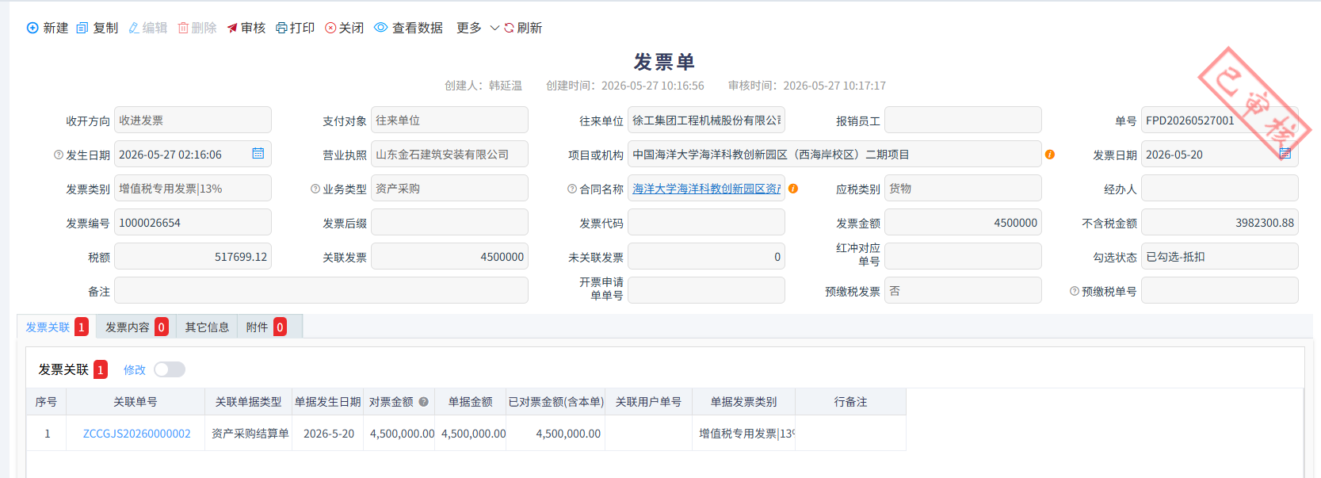Switch to the 其它信息 tab

207,327
